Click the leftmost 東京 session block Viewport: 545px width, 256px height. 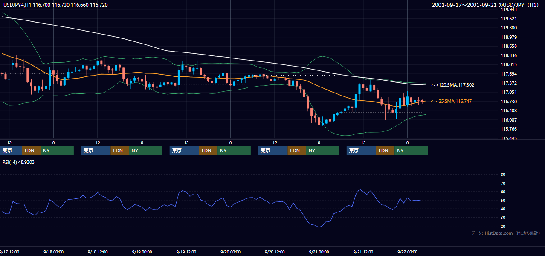(x=11, y=151)
